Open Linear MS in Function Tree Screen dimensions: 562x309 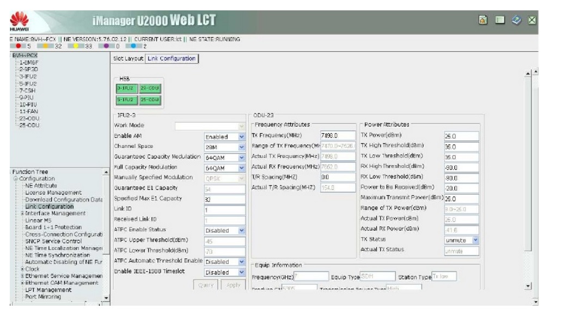pos(38,220)
